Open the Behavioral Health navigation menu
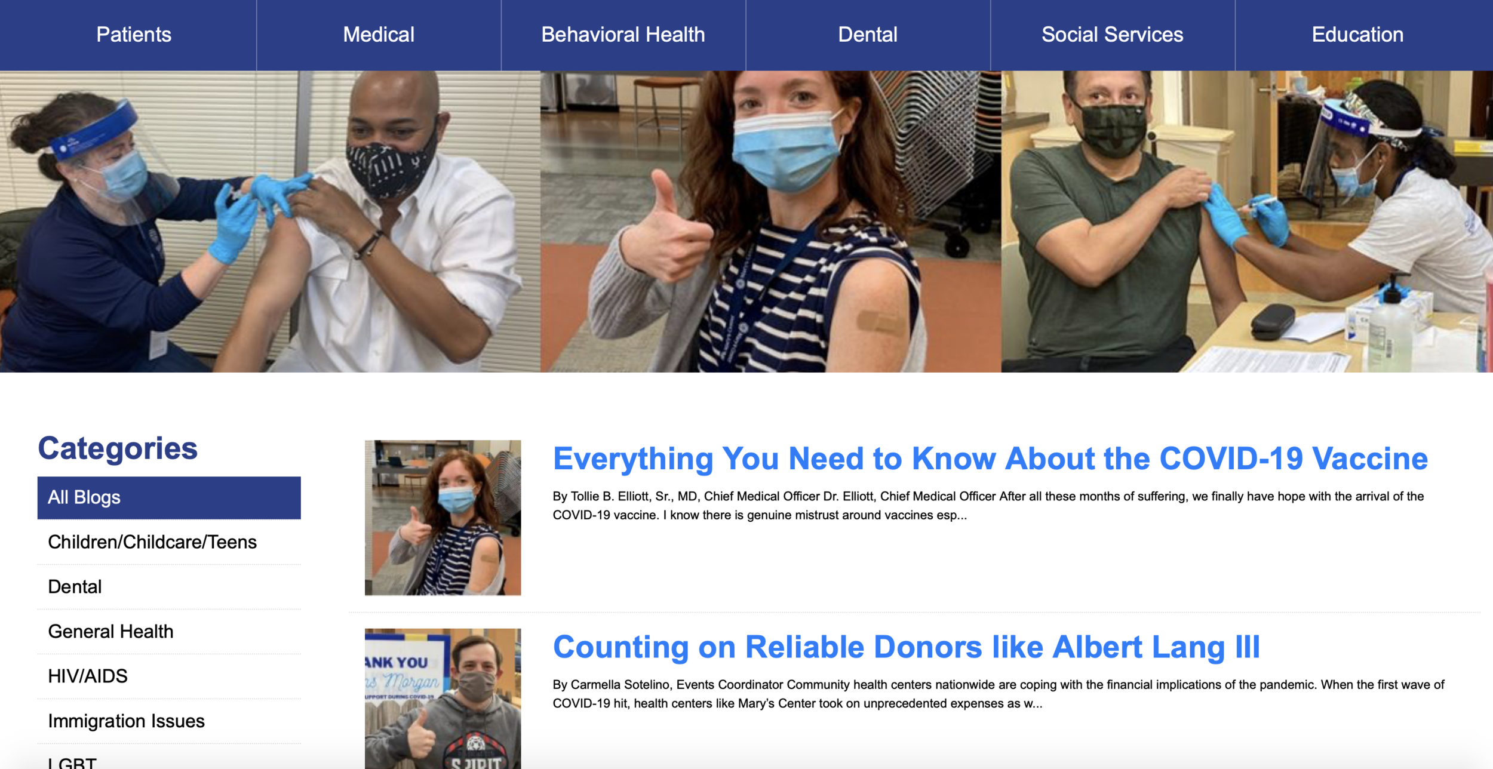1493x769 pixels. (623, 34)
